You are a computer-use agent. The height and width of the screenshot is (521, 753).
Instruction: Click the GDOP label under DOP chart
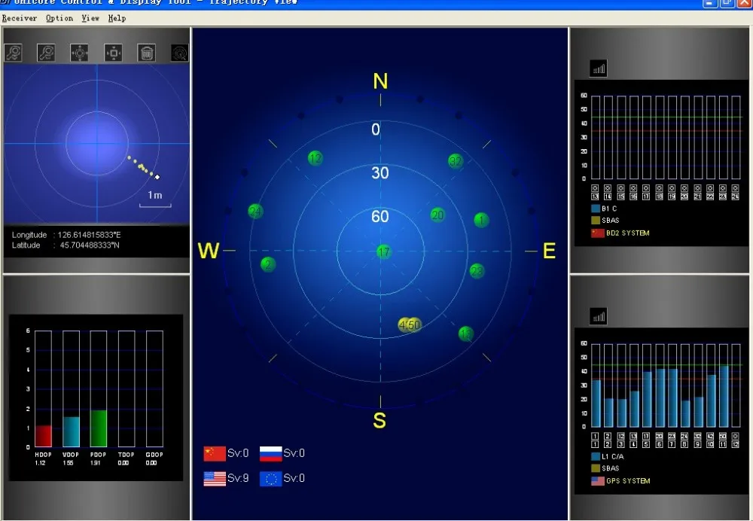pyautogui.click(x=154, y=454)
